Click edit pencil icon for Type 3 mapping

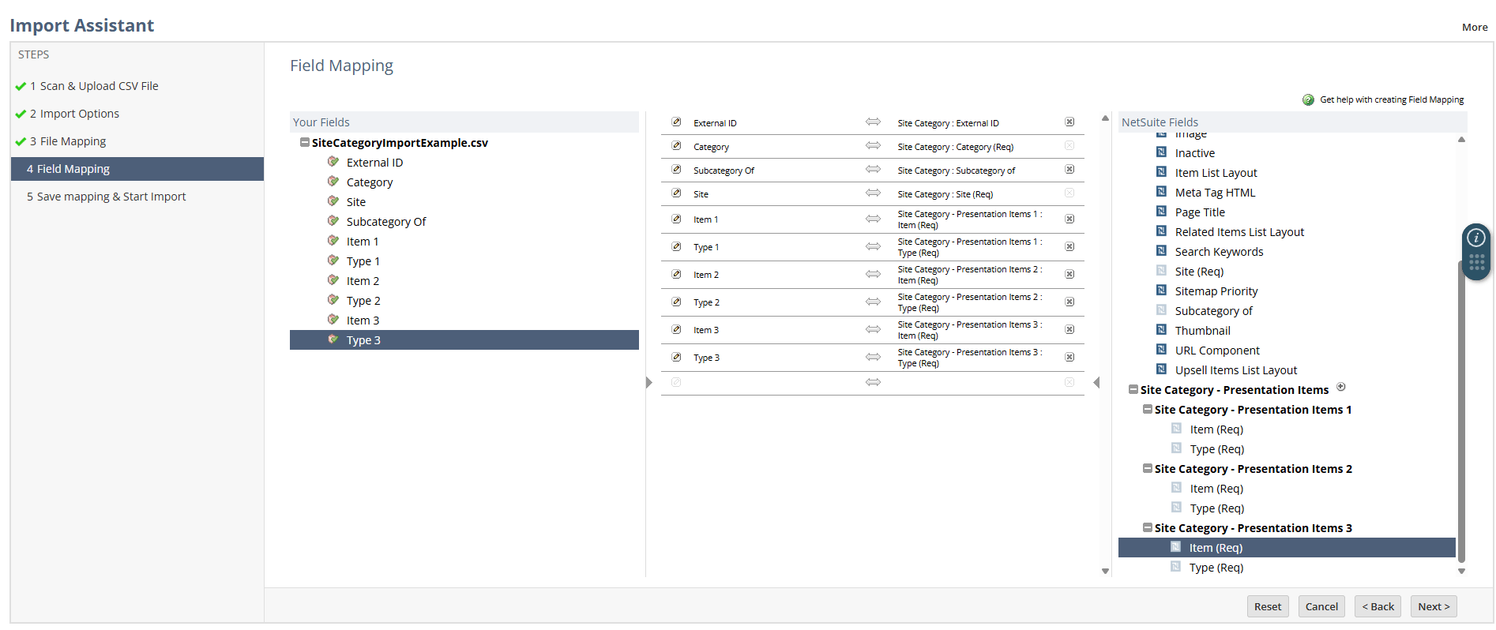pyautogui.click(x=676, y=357)
